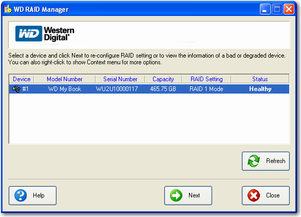Viewport: 301px width, 217px height.
Task: Sort by the Model Number column header
Action: 65,79
